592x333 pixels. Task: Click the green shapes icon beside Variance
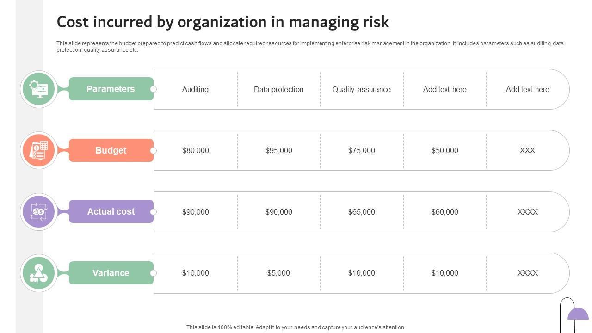39,273
